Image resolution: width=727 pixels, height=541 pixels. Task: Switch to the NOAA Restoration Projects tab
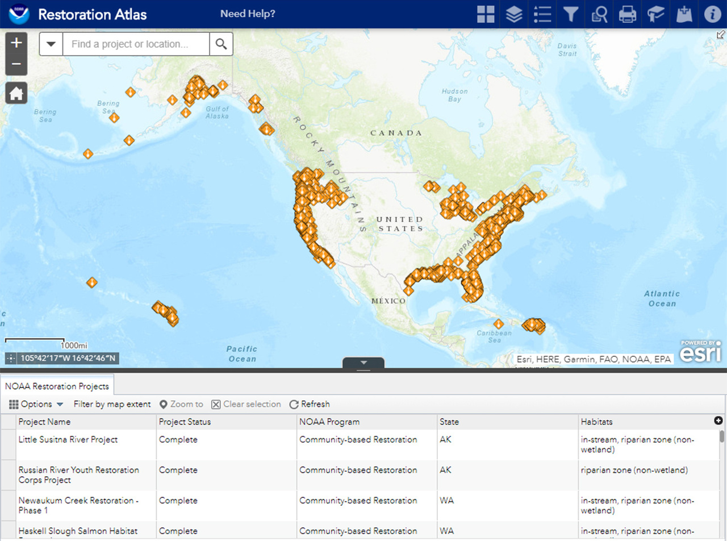(57, 386)
